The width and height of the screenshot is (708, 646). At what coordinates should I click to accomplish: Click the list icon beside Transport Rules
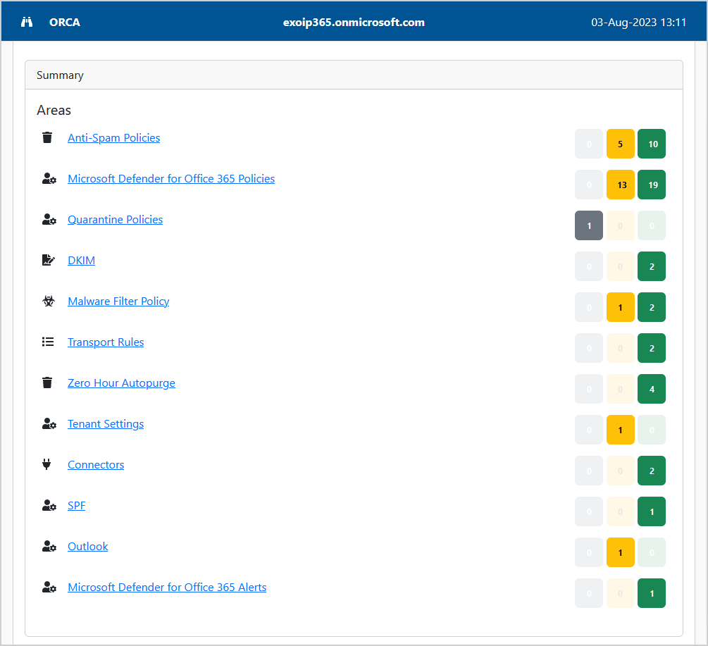(x=48, y=342)
